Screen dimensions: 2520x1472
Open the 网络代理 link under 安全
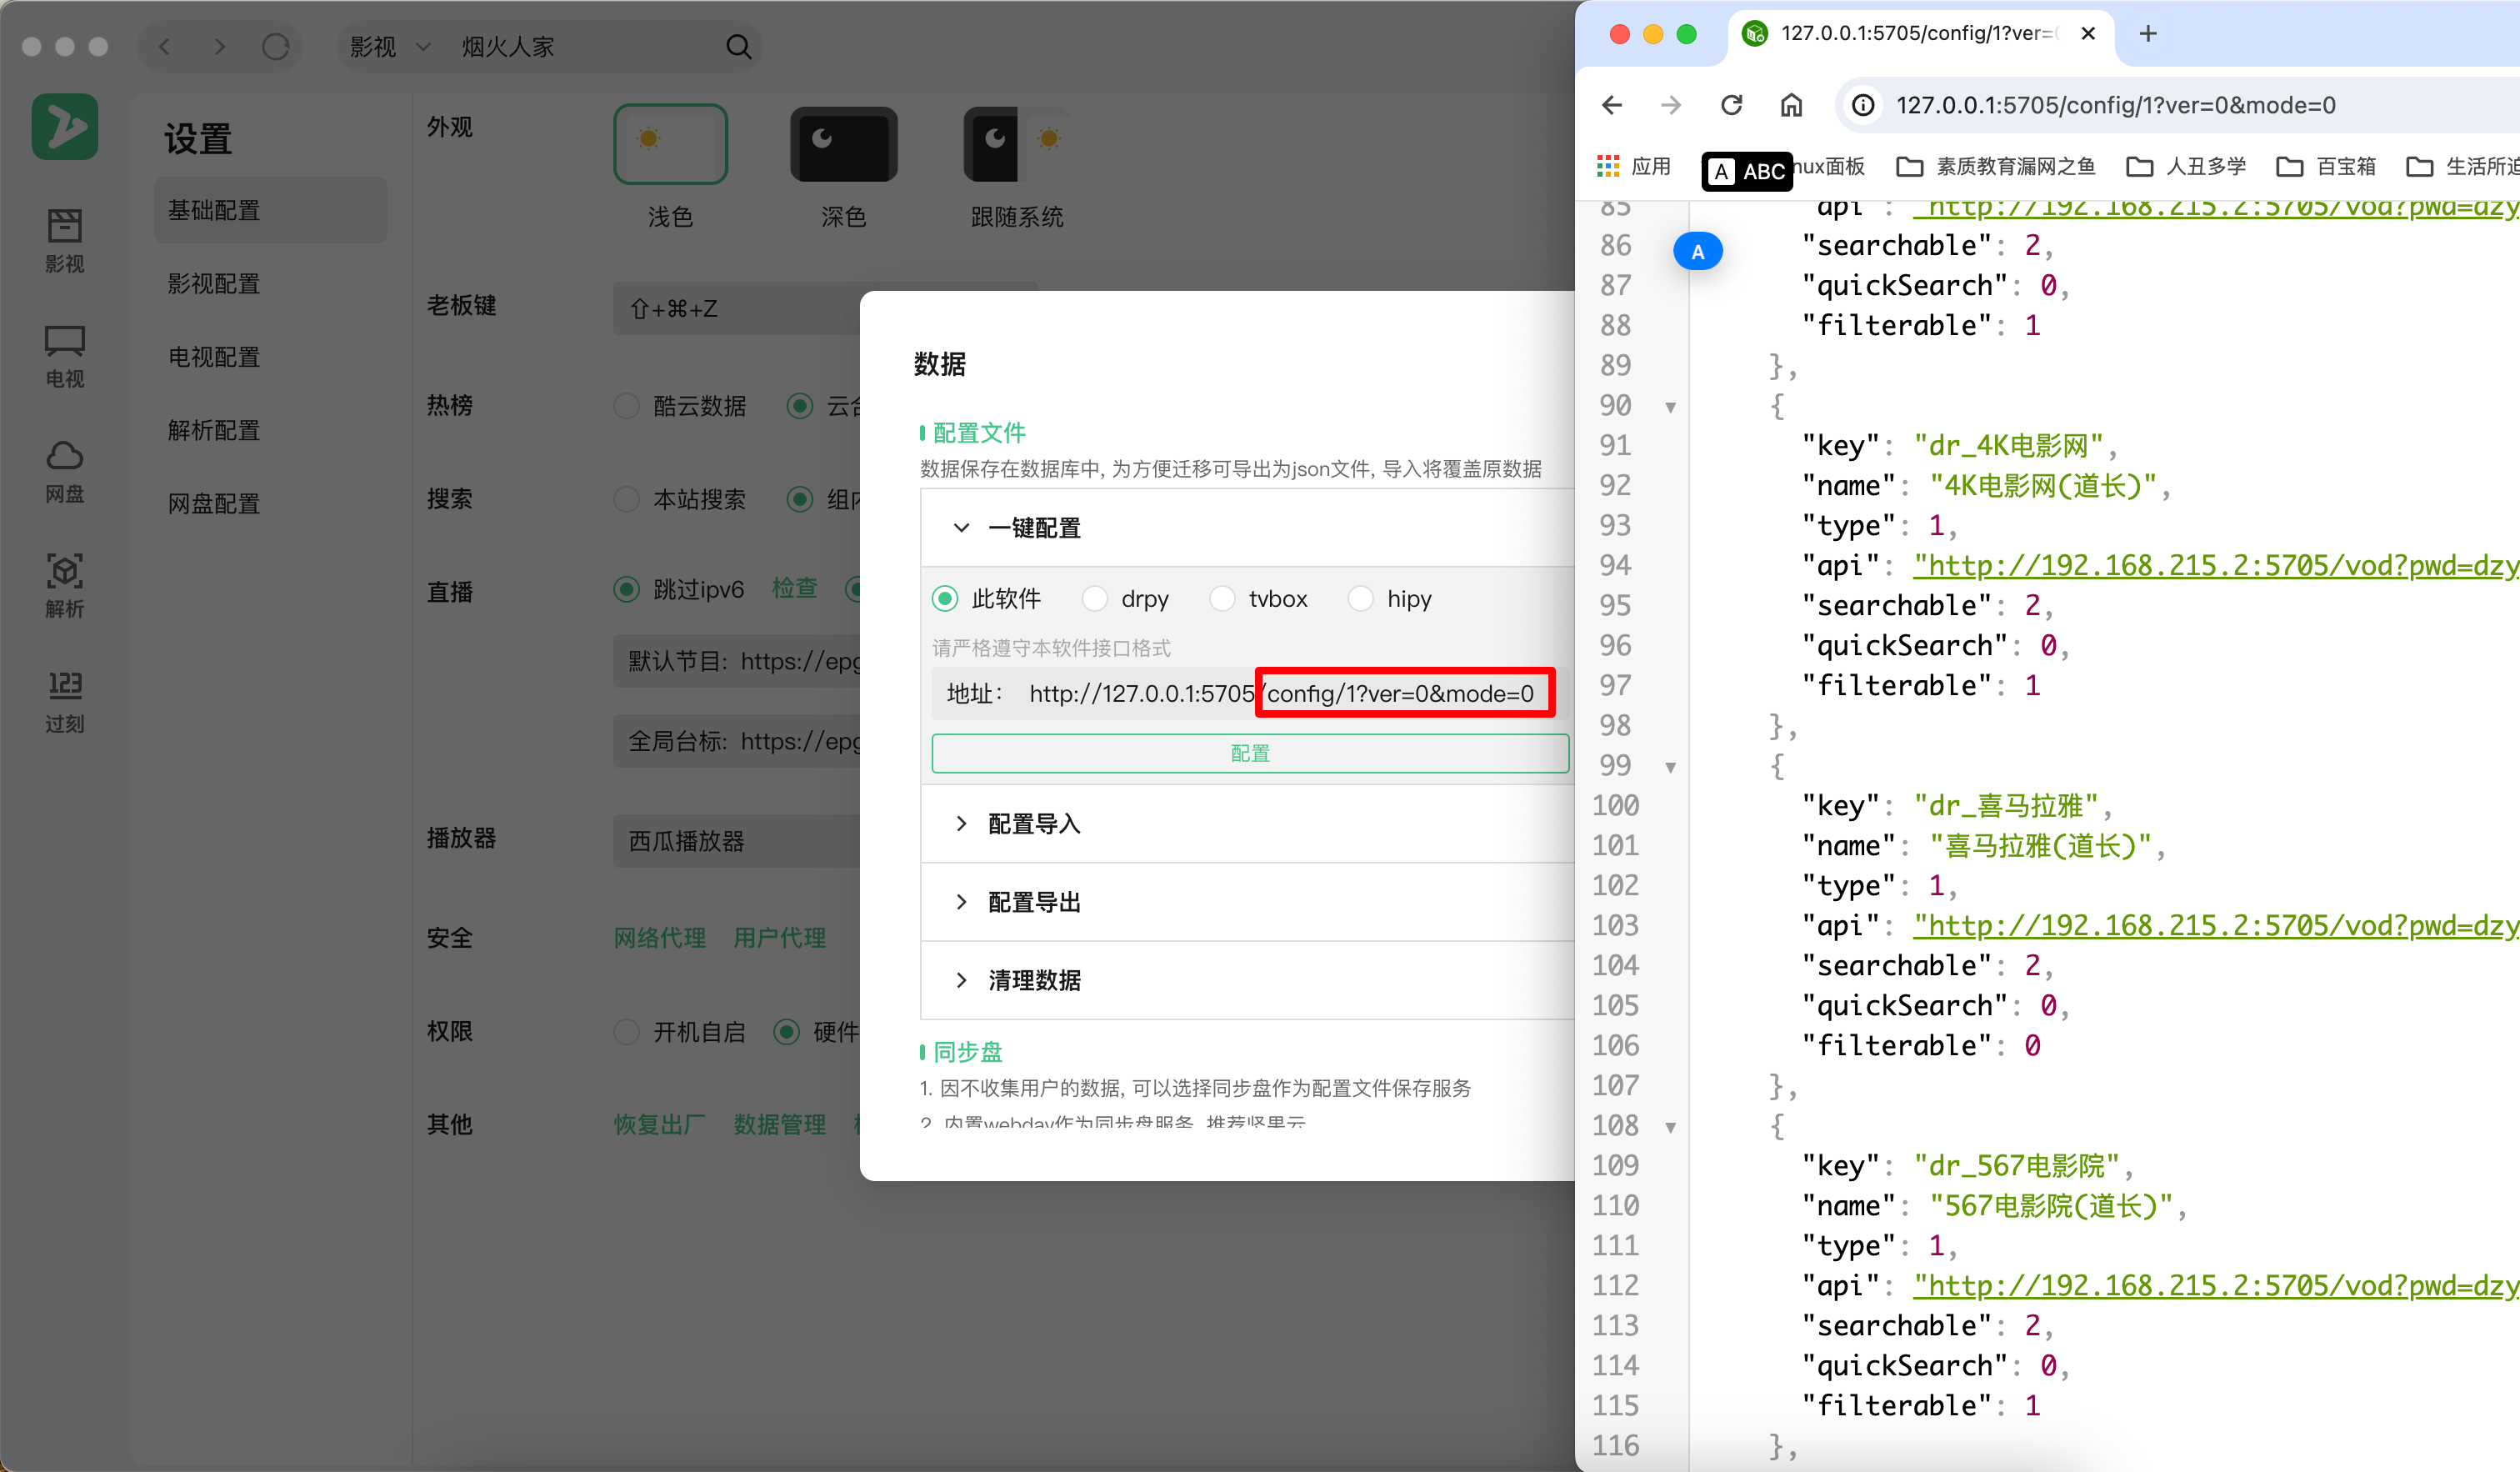click(x=658, y=937)
